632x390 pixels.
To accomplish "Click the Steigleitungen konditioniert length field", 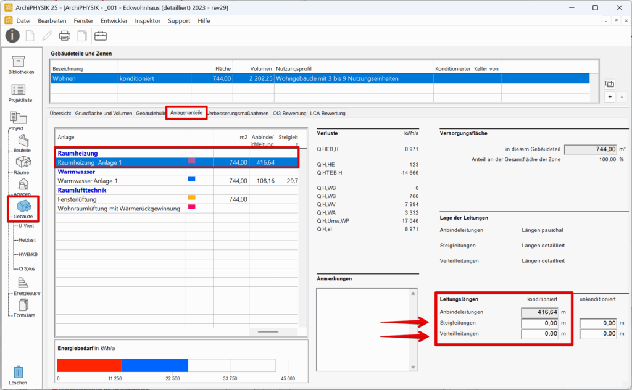I will click(539, 323).
